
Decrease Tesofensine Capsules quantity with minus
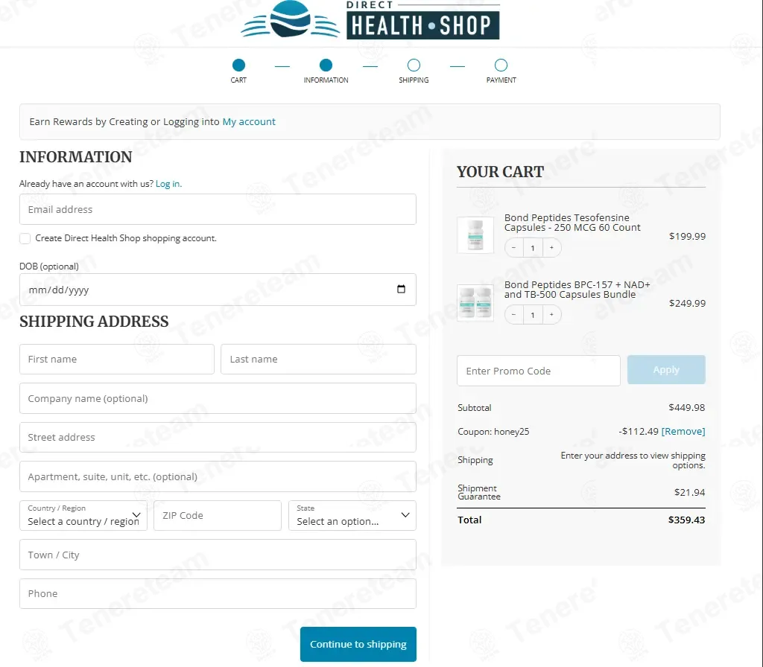coord(514,248)
